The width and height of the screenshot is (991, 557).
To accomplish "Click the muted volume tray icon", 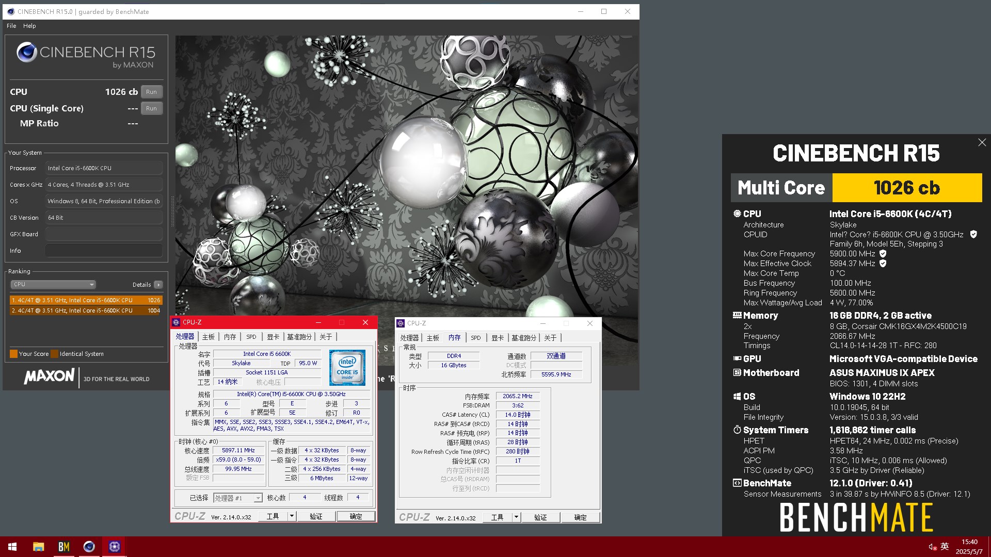I will click(933, 547).
